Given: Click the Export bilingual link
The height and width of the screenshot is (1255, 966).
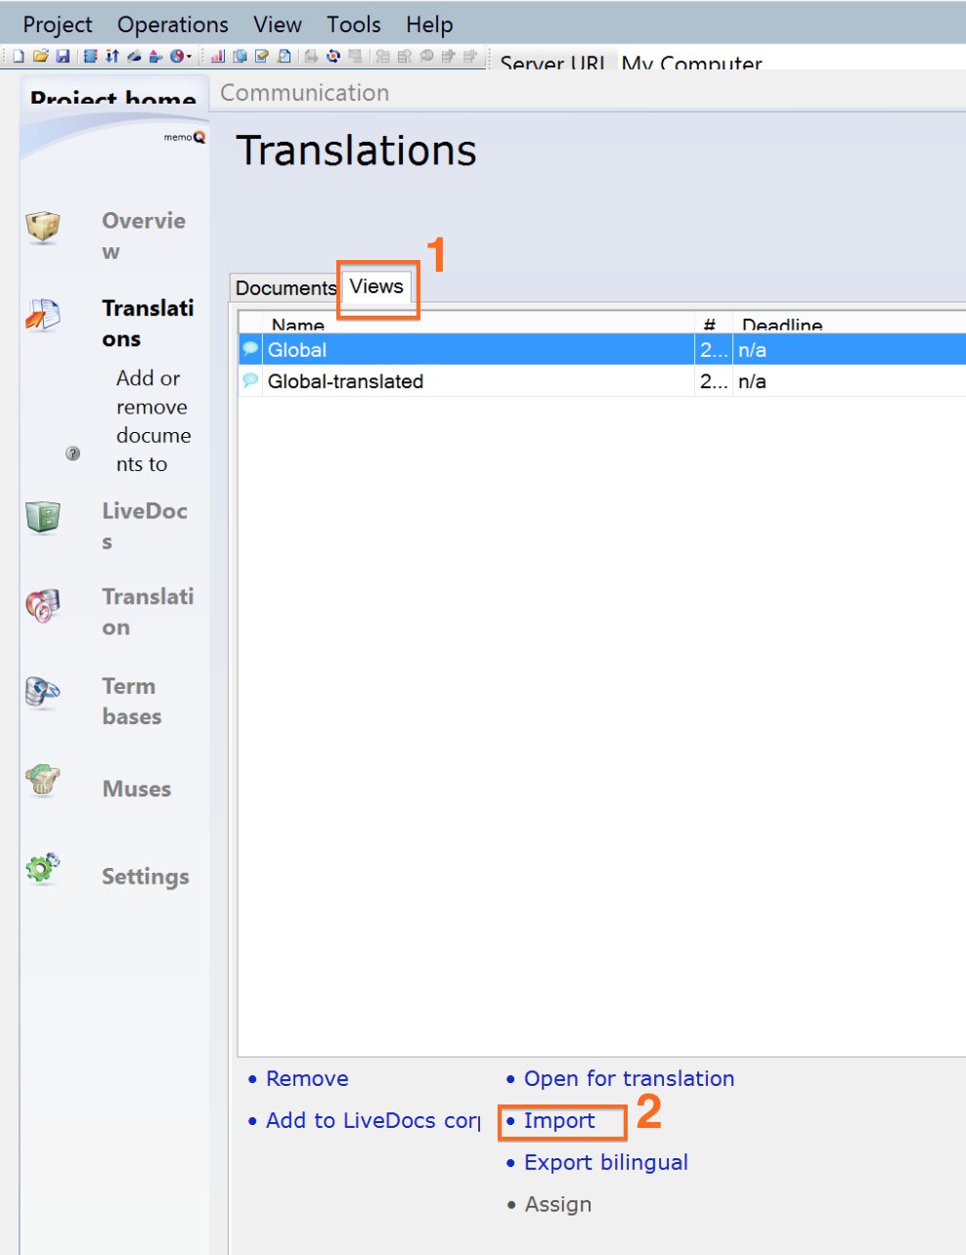Looking at the screenshot, I should (x=605, y=1163).
